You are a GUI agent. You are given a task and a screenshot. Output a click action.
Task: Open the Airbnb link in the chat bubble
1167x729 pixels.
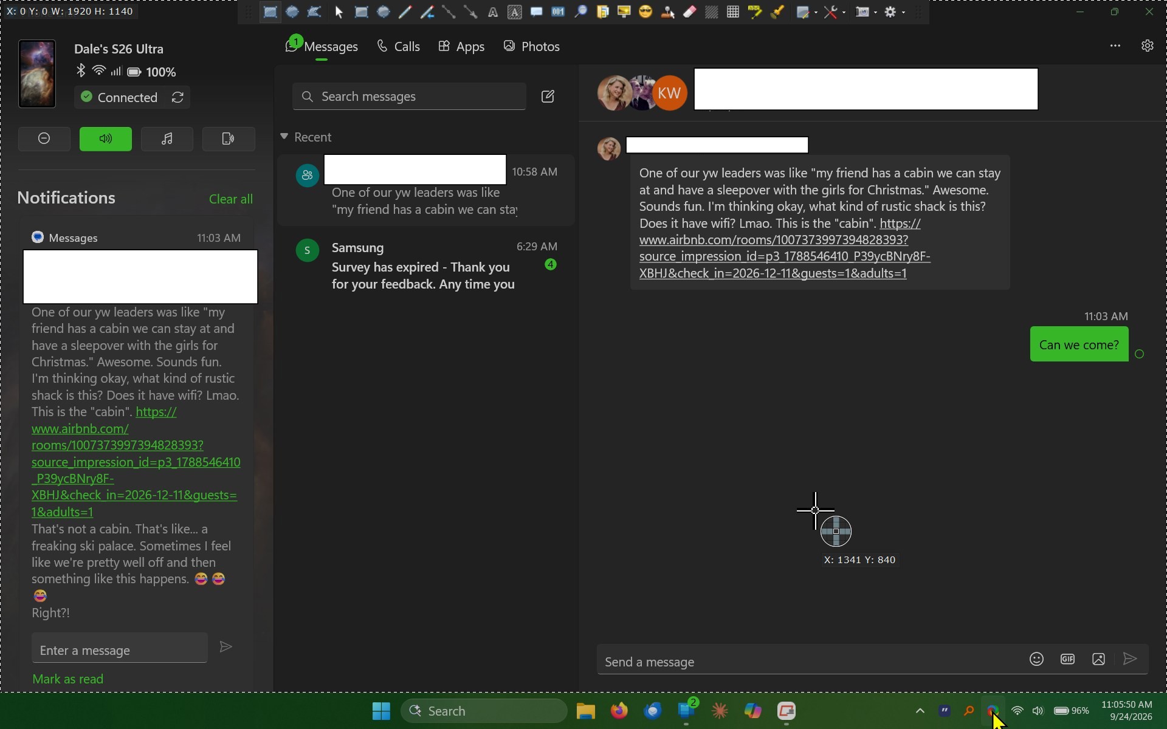pyautogui.click(x=784, y=248)
